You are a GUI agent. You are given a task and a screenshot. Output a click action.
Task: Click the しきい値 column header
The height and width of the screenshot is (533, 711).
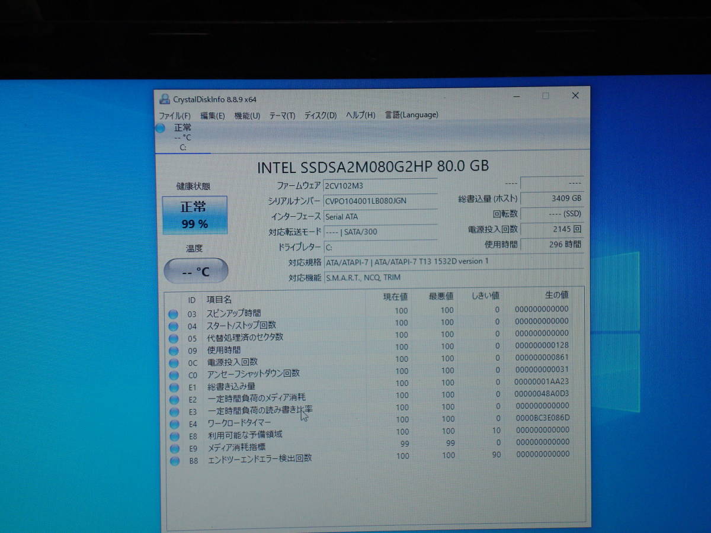pos(485,296)
